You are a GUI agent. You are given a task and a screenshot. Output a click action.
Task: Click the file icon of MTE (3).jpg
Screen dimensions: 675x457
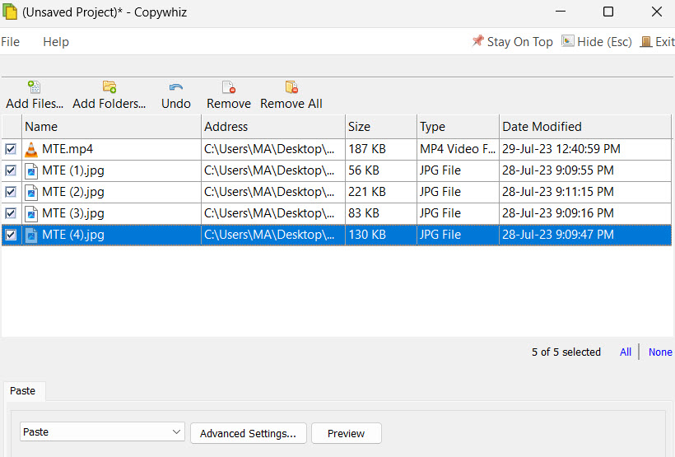tap(31, 214)
